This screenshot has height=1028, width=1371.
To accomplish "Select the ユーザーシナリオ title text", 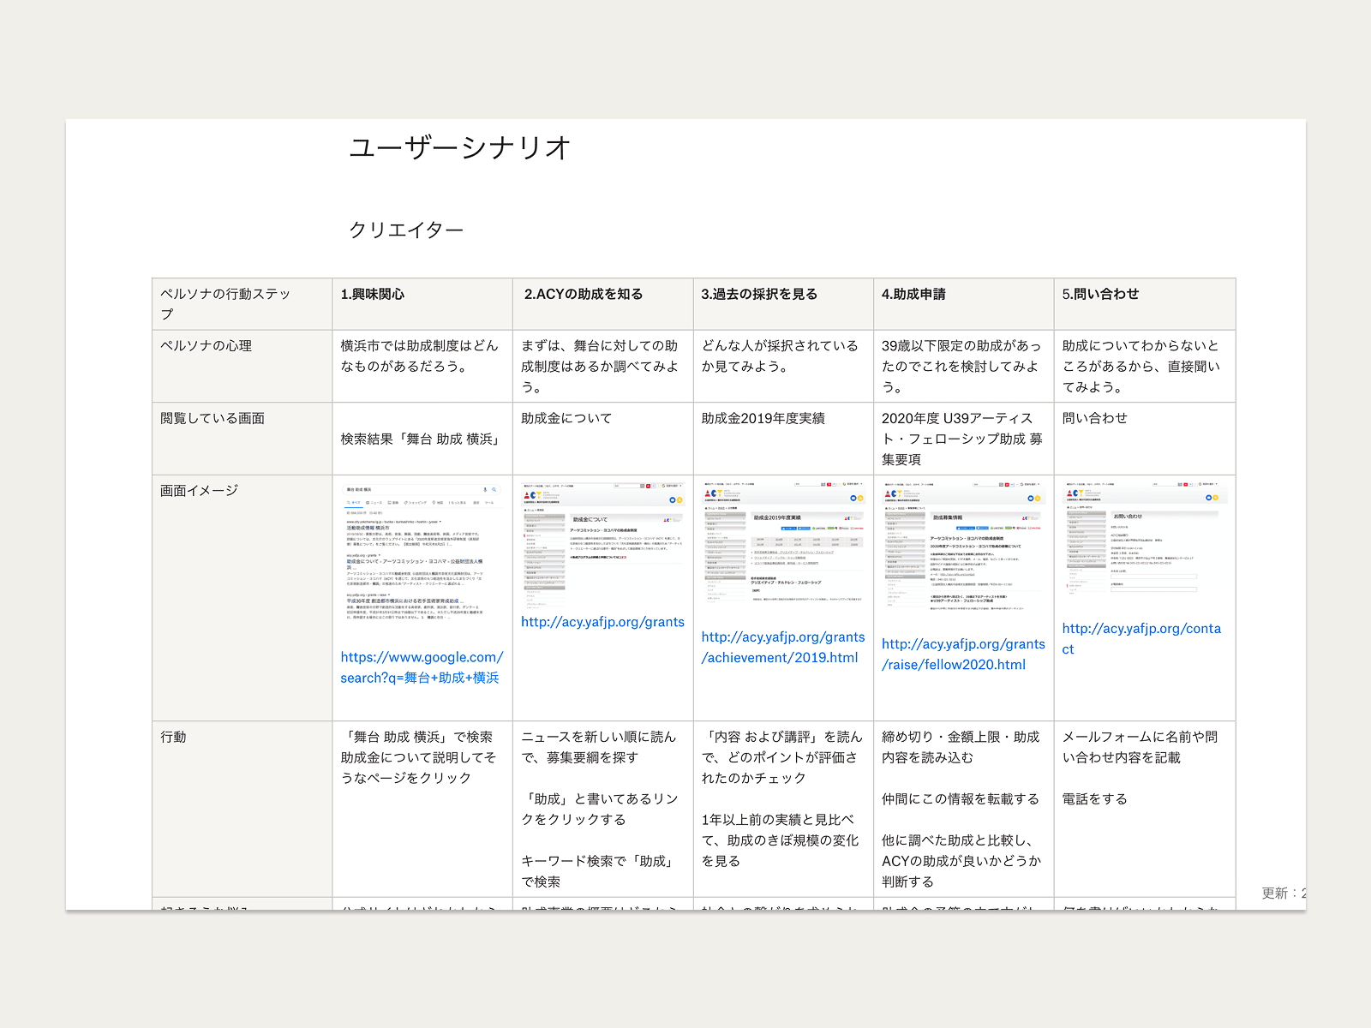I will (x=460, y=147).
